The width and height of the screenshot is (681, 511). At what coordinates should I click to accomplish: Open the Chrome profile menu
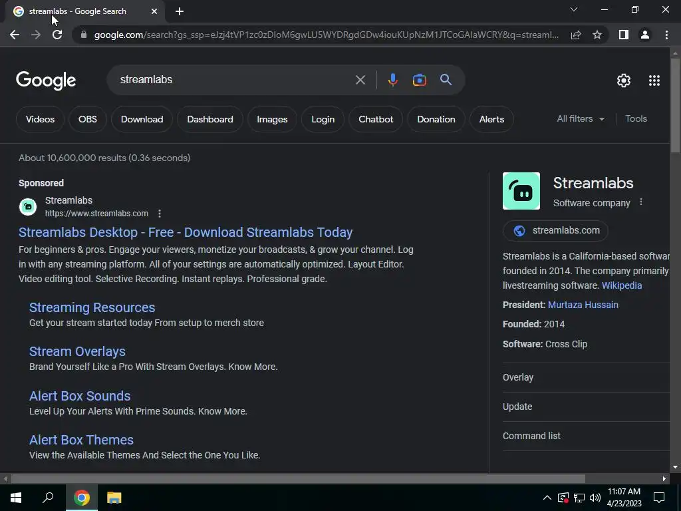click(x=645, y=35)
